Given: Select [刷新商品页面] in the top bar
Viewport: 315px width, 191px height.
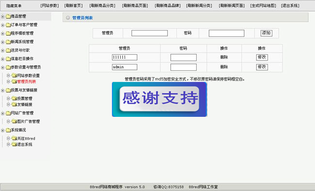Looking at the screenshot, I should point(135,6).
